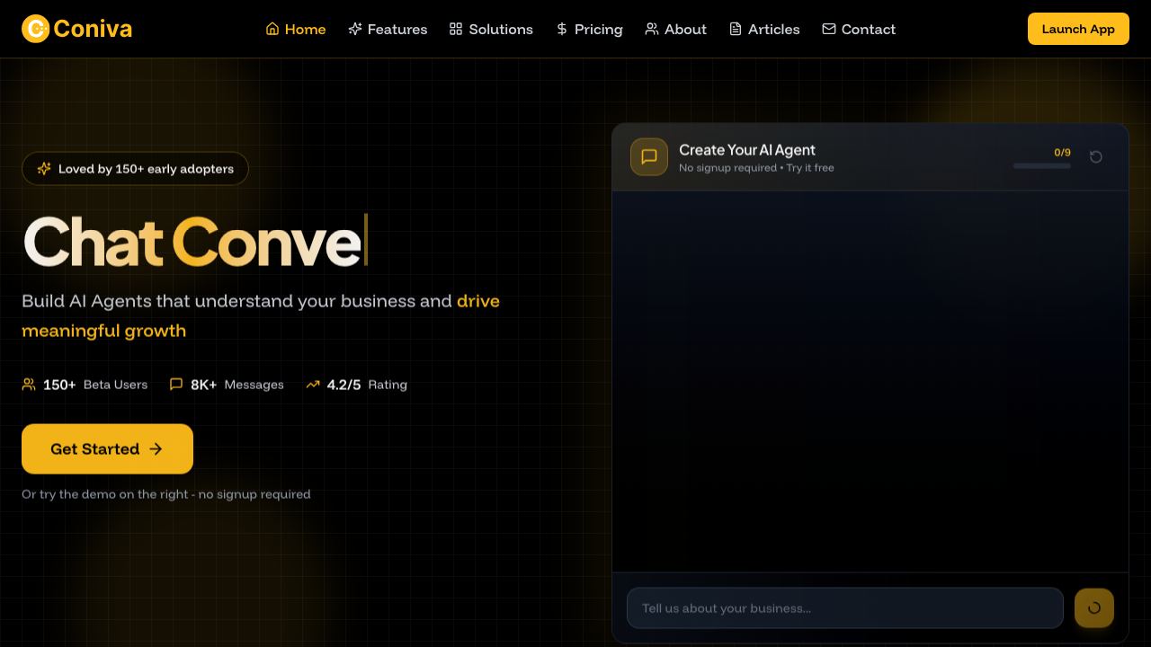Click the 'Create Your AI Agent' title
This screenshot has width=1151, height=647.
coord(747,150)
